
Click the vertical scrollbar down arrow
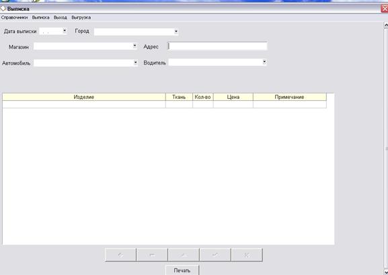386,272
